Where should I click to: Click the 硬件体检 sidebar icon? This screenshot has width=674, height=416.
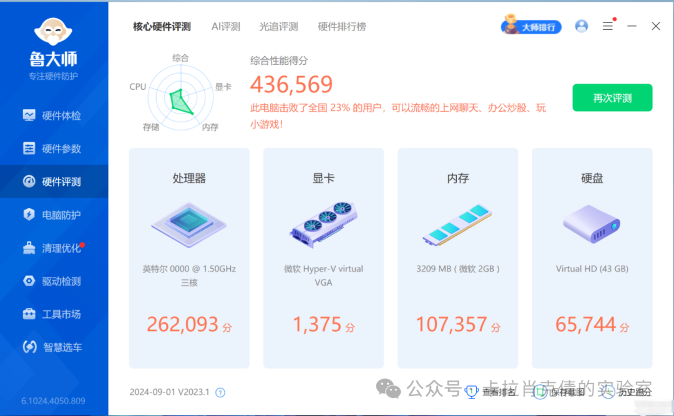click(x=29, y=115)
